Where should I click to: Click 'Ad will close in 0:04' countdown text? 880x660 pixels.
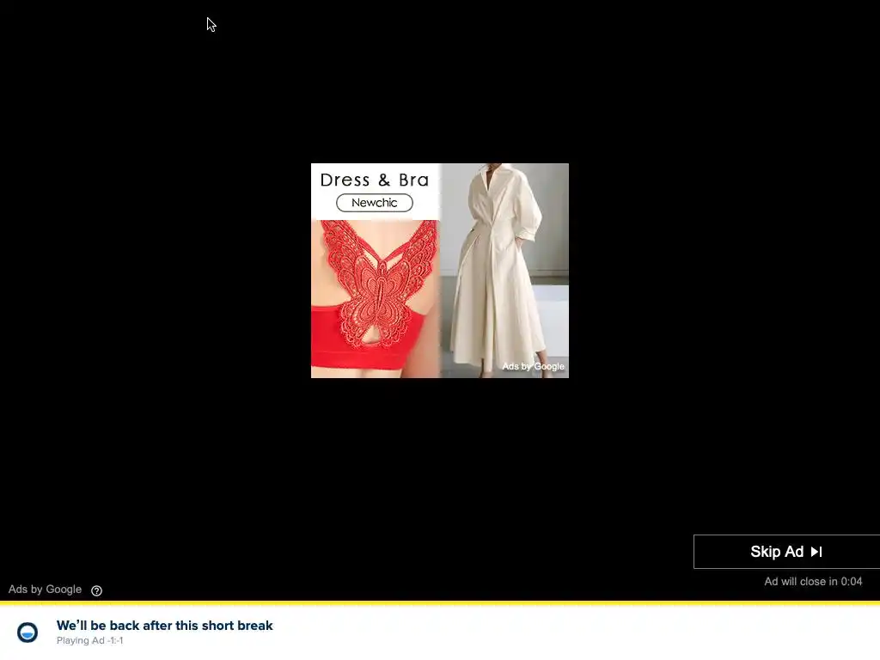813,582
